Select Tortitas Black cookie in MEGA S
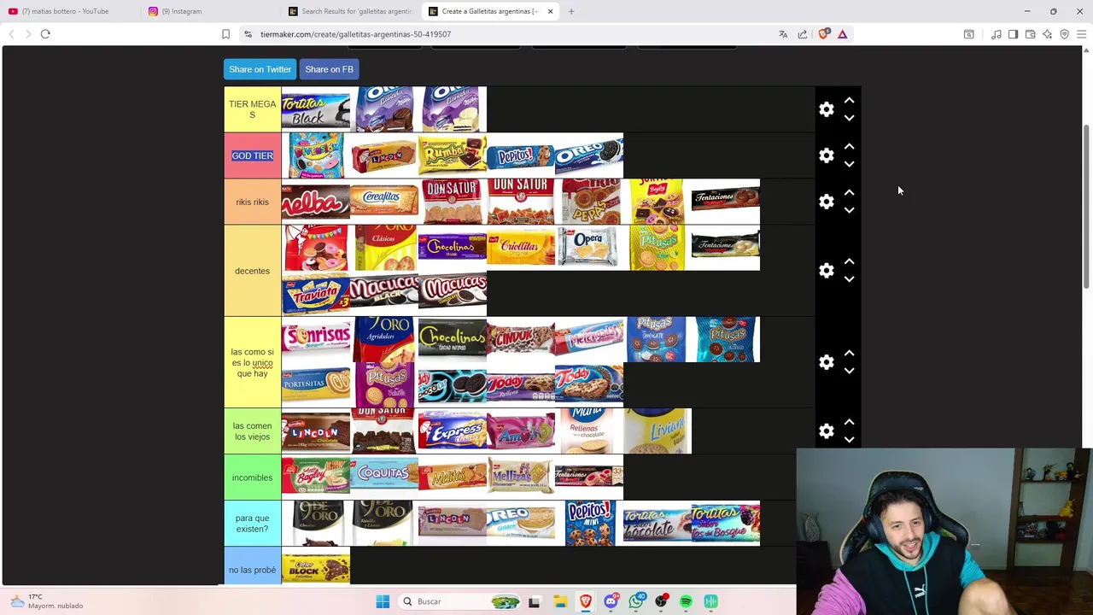 click(316, 109)
